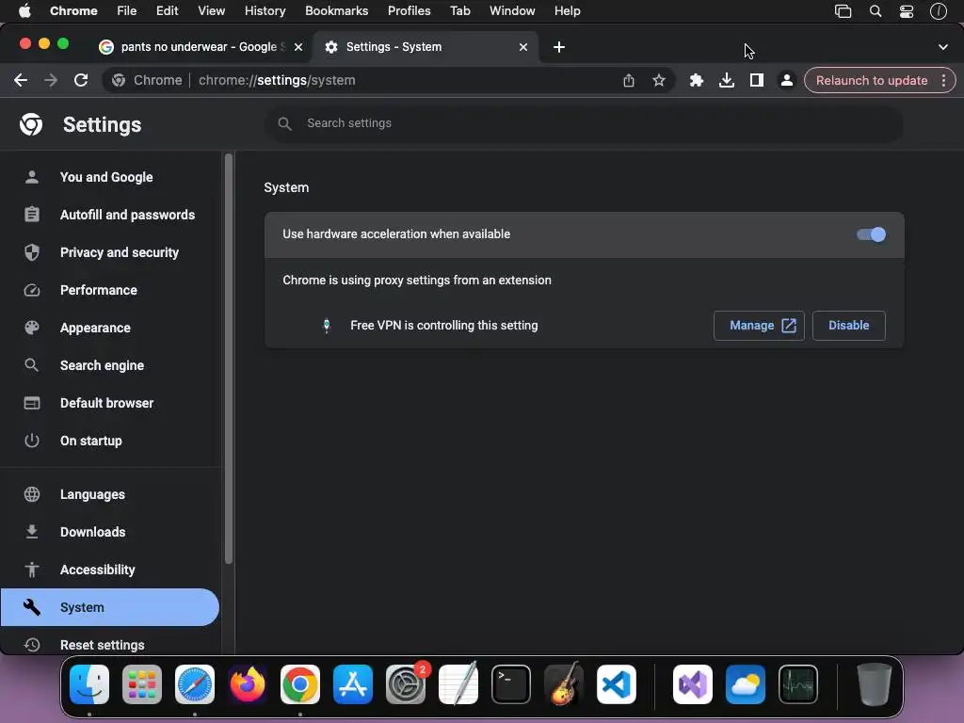The width and height of the screenshot is (964, 723).
Task: Launch Visual Studio Code from Dock
Action: coord(616,684)
